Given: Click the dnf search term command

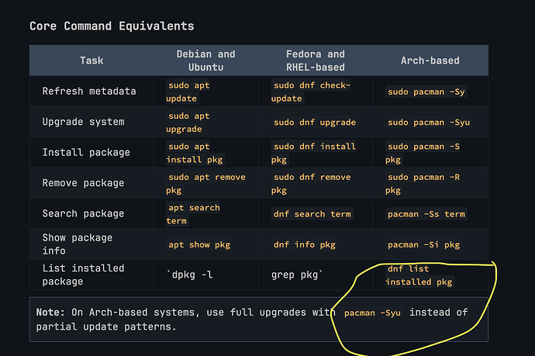Looking at the screenshot, I should pyautogui.click(x=312, y=214).
